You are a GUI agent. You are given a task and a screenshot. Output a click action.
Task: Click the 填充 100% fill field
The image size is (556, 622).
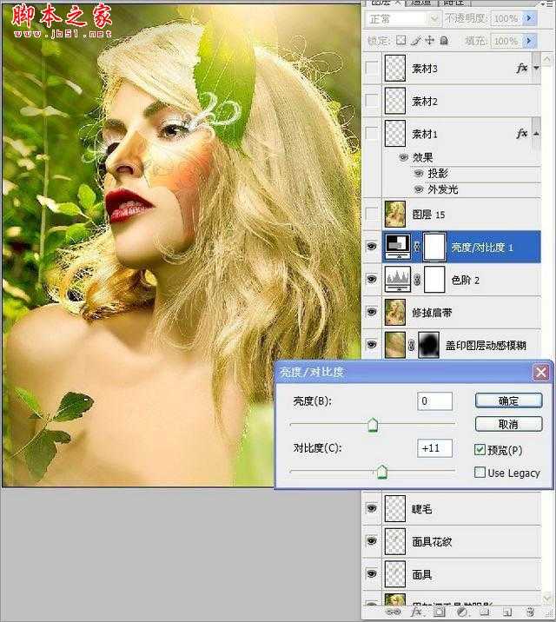click(x=506, y=41)
